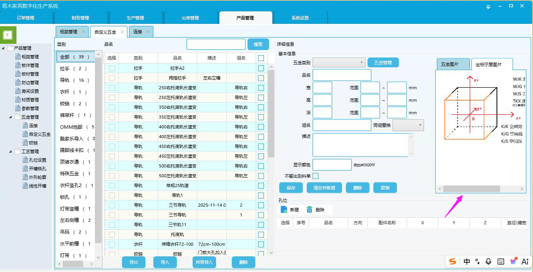Click the green E logo icon
The width and height of the screenshot is (533, 272).
8,34
